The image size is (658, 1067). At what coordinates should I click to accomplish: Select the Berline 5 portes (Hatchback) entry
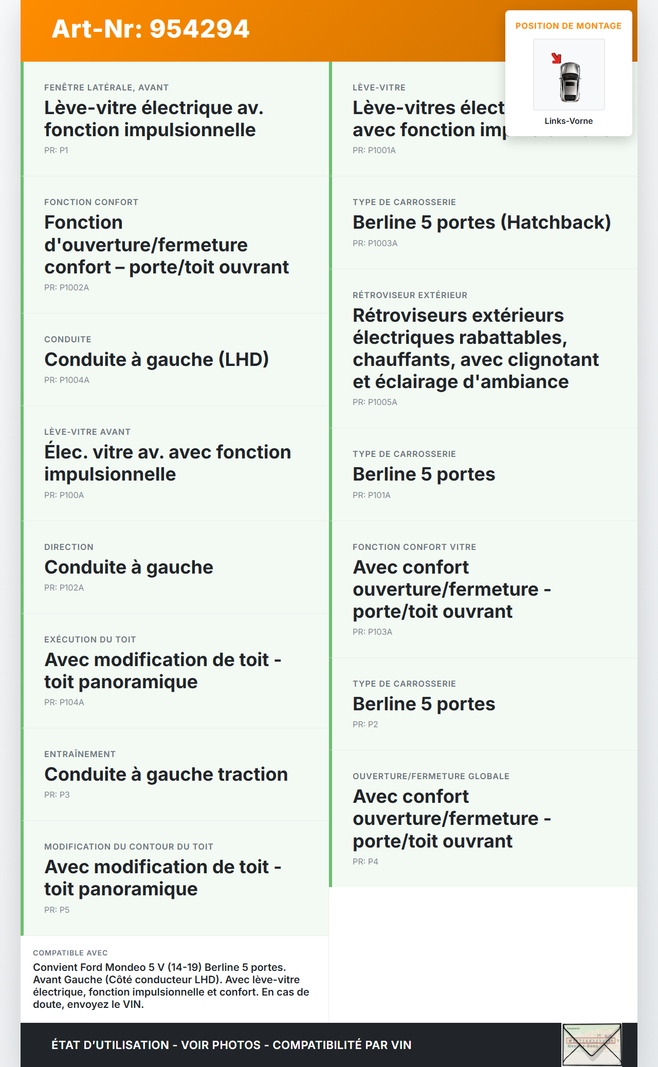click(x=482, y=223)
